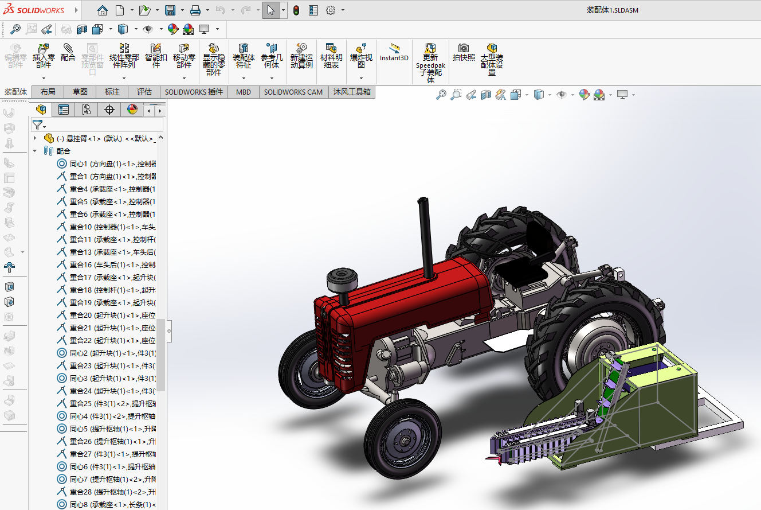This screenshot has width=761, height=510.
Task: Click the Save floppy disk icon
Action: click(x=170, y=10)
